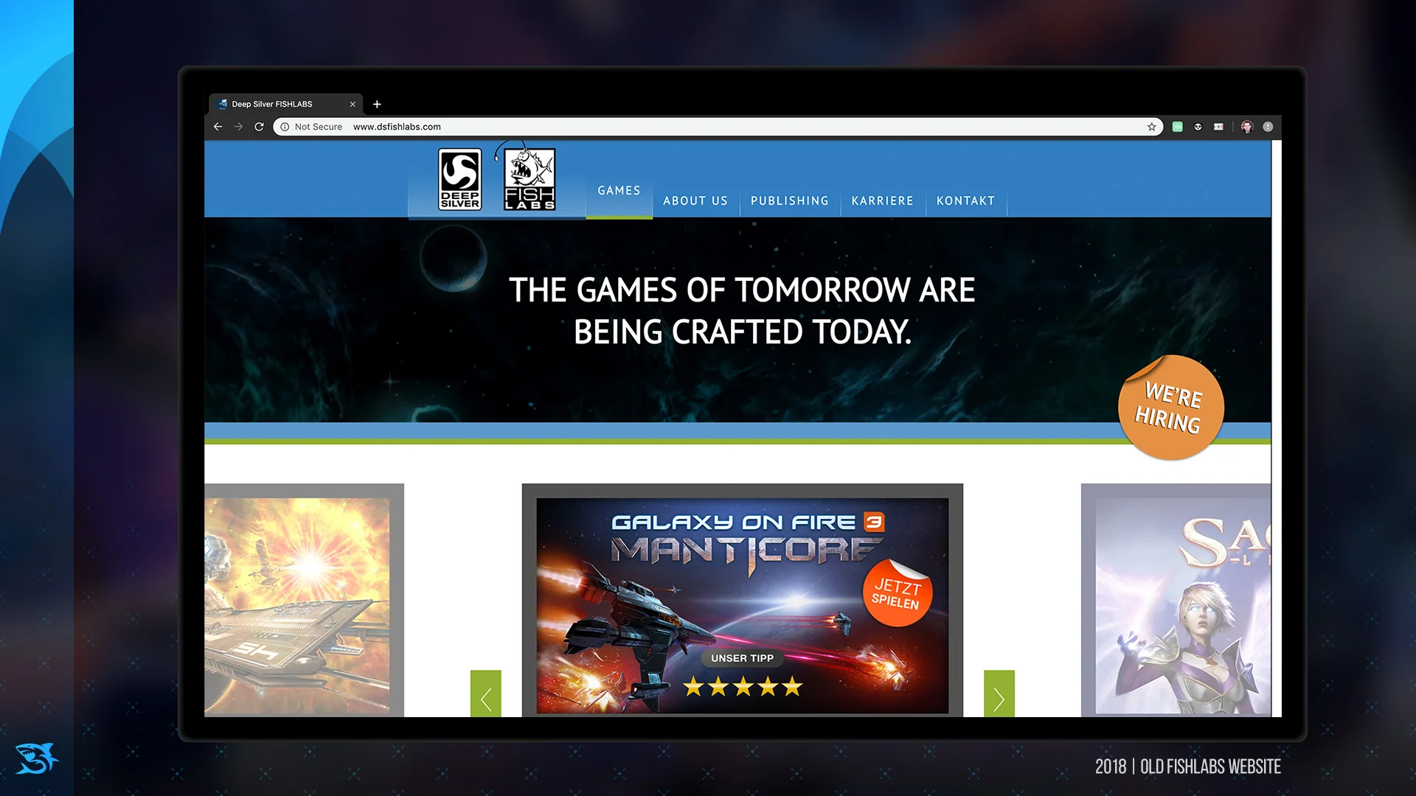Open the panda extension icon
Image resolution: width=1416 pixels, height=796 pixels.
tap(1198, 127)
